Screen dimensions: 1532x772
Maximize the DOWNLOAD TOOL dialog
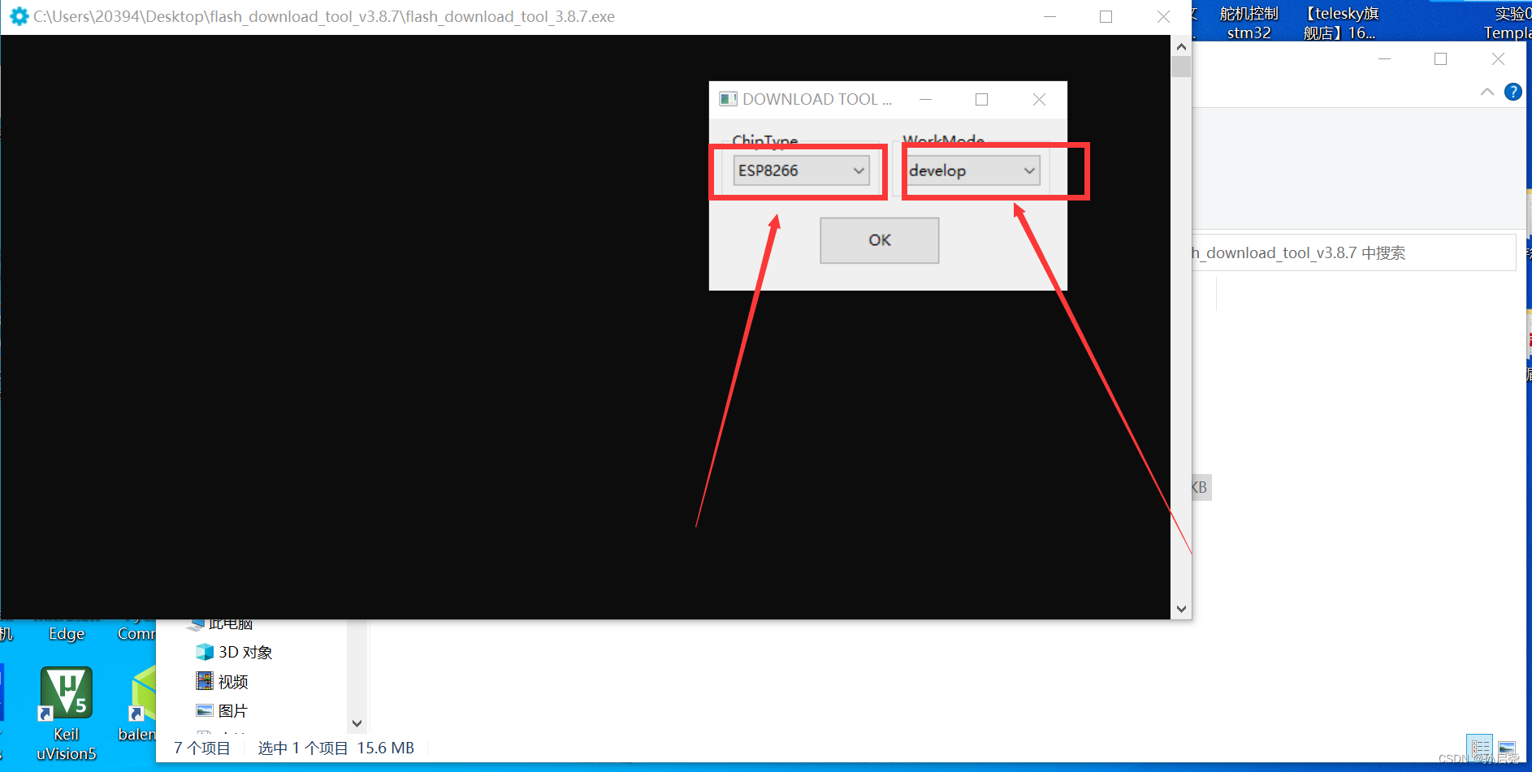981,99
